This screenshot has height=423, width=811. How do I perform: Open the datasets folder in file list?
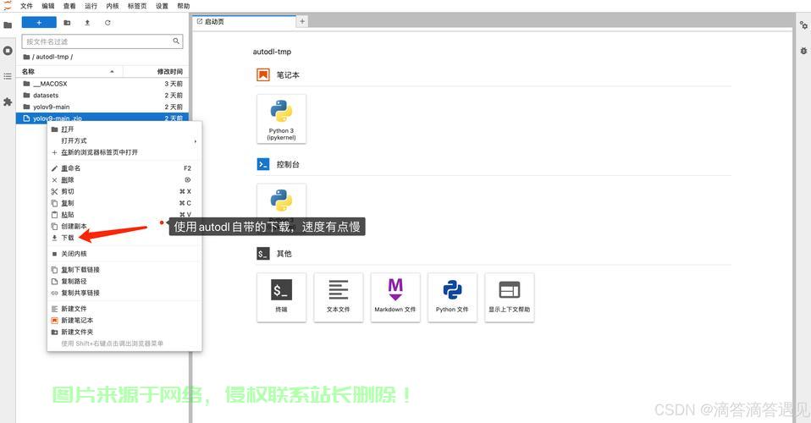pos(46,96)
